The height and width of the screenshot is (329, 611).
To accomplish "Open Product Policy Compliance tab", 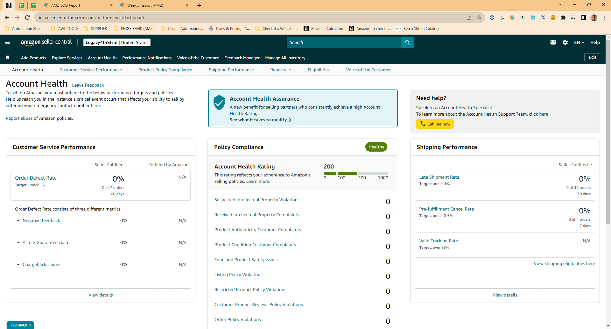I will coord(165,70).
